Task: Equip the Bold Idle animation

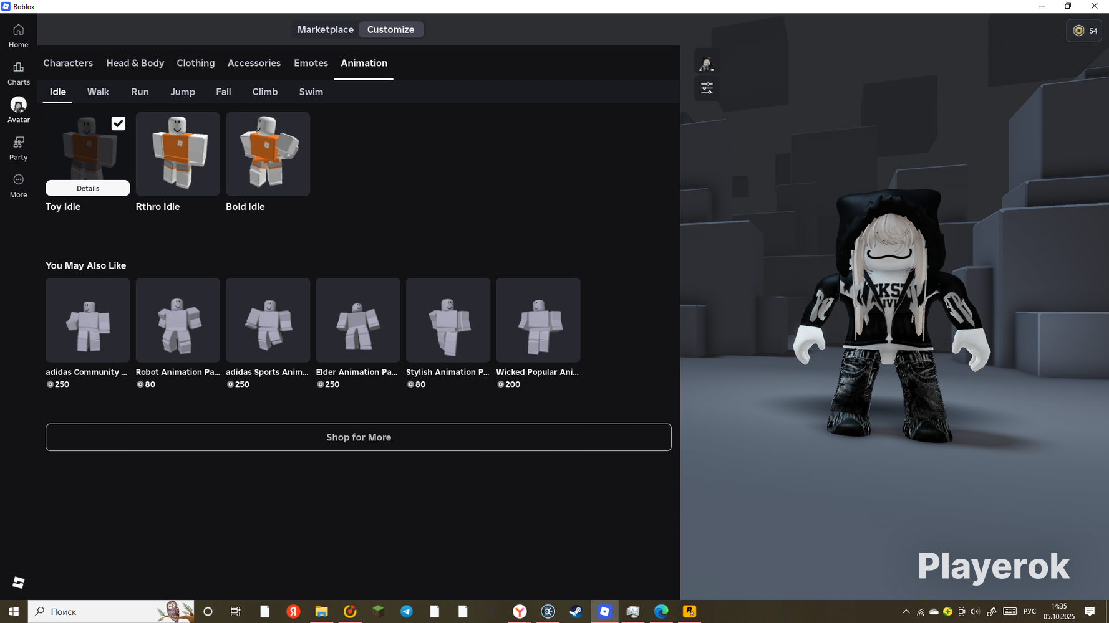Action: click(x=268, y=154)
